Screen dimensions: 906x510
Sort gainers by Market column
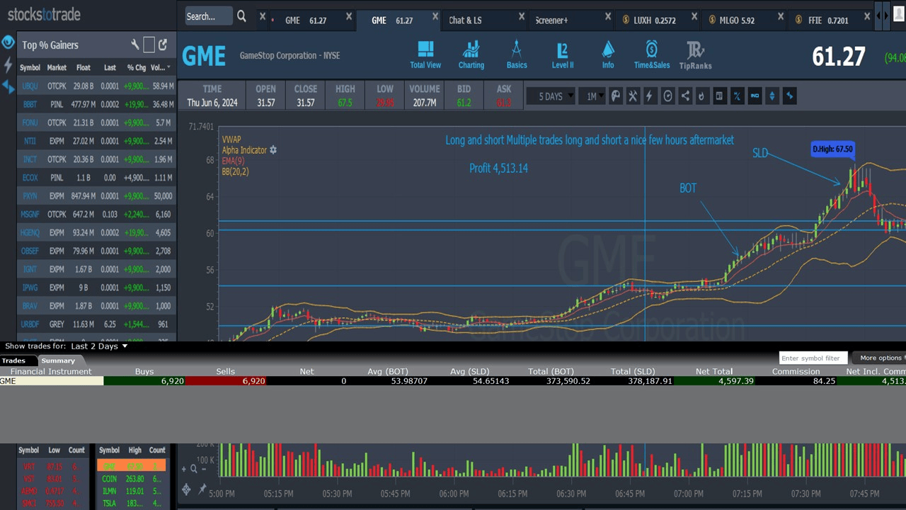click(x=57, y=68)
